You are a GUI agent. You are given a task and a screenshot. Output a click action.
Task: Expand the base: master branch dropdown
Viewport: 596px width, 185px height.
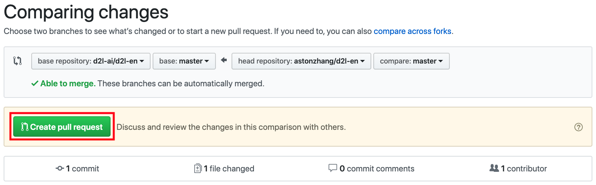pos(184,61)
